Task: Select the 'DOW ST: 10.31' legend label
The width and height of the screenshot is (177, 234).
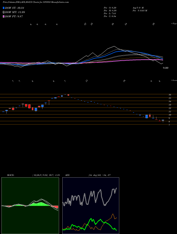Action: pos(15,8)
